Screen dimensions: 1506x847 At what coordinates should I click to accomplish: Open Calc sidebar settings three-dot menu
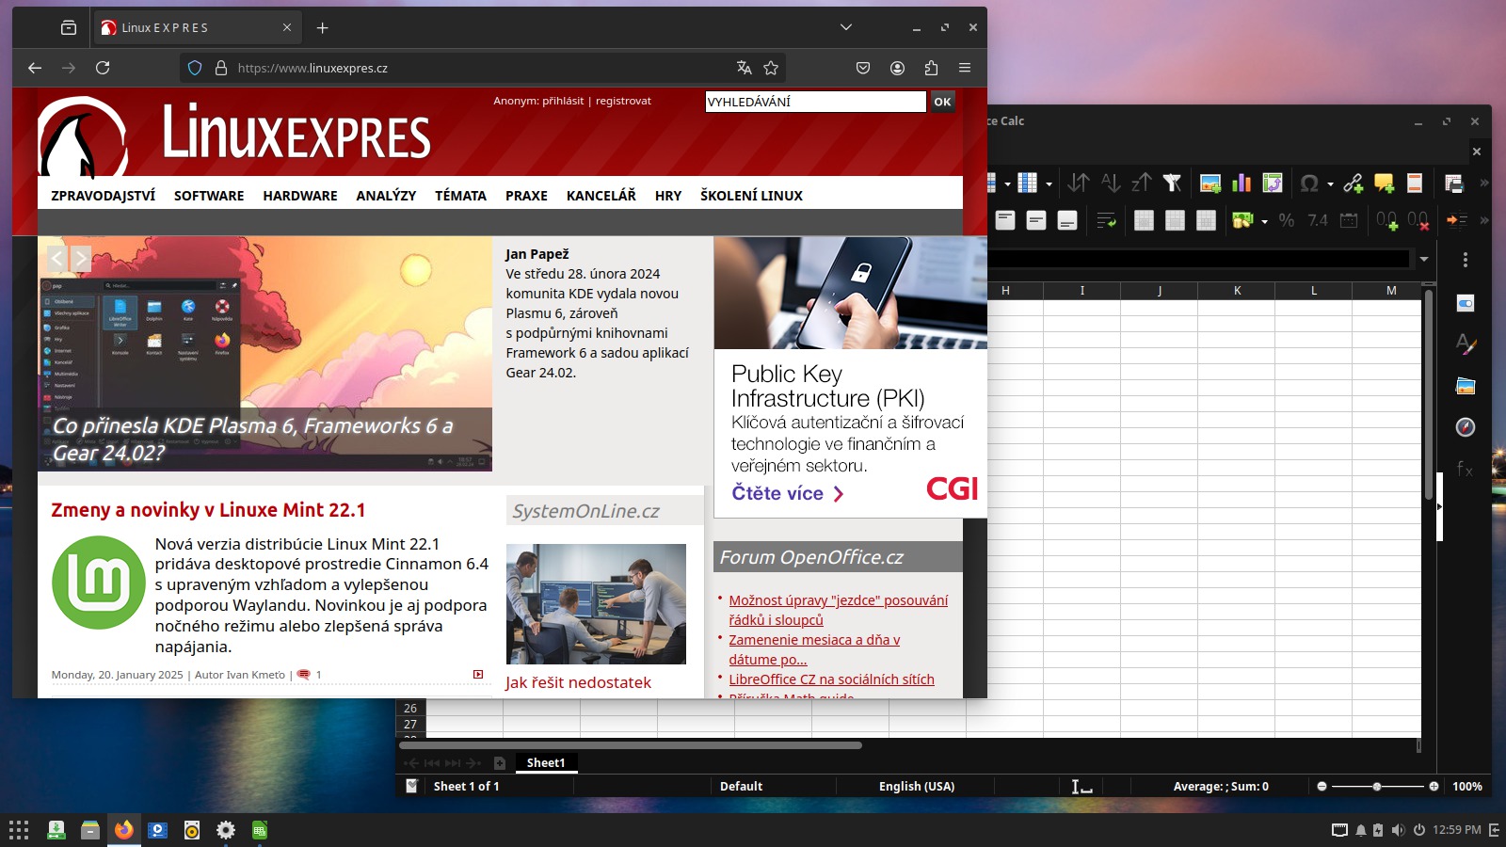coord(1466,260)
